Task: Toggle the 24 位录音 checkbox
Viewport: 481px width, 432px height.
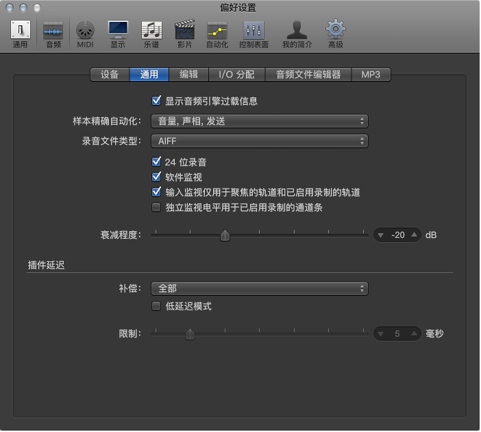Action: tap(156, 162)
